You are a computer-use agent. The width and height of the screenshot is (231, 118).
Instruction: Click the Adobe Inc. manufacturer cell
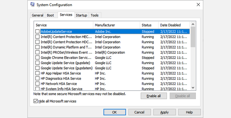click(103, 32)
